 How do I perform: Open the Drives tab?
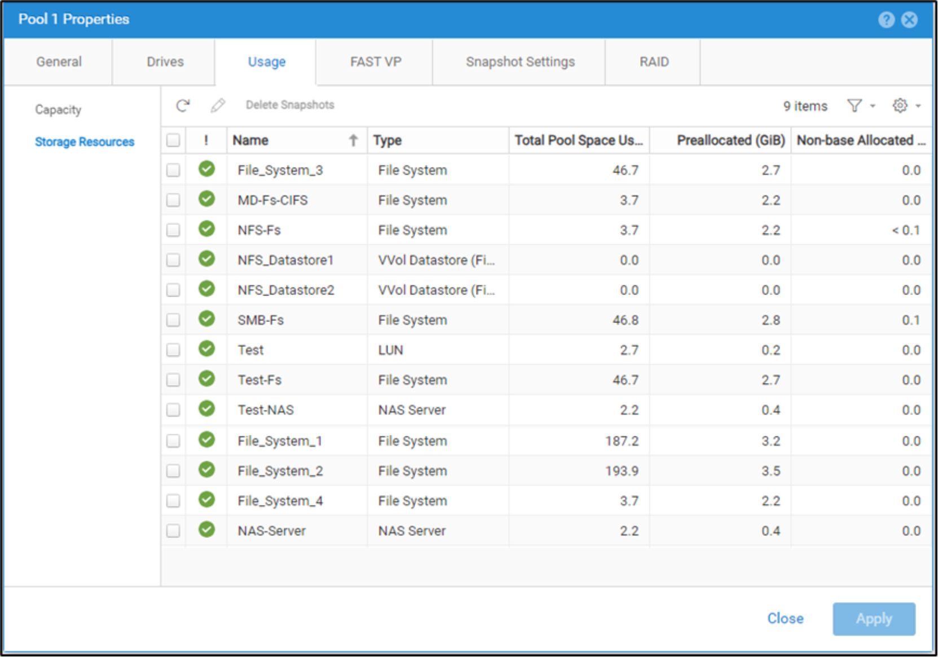[165, 62]
